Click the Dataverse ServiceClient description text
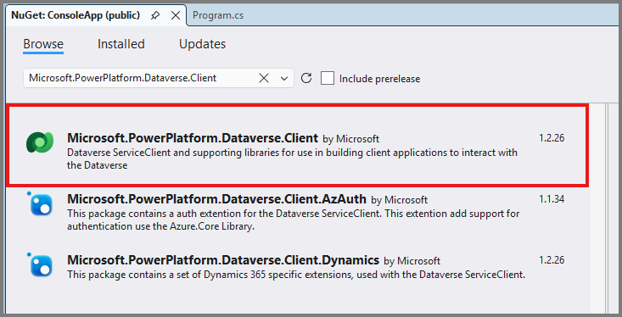This screenshot has height=317, width=622. 292,158
